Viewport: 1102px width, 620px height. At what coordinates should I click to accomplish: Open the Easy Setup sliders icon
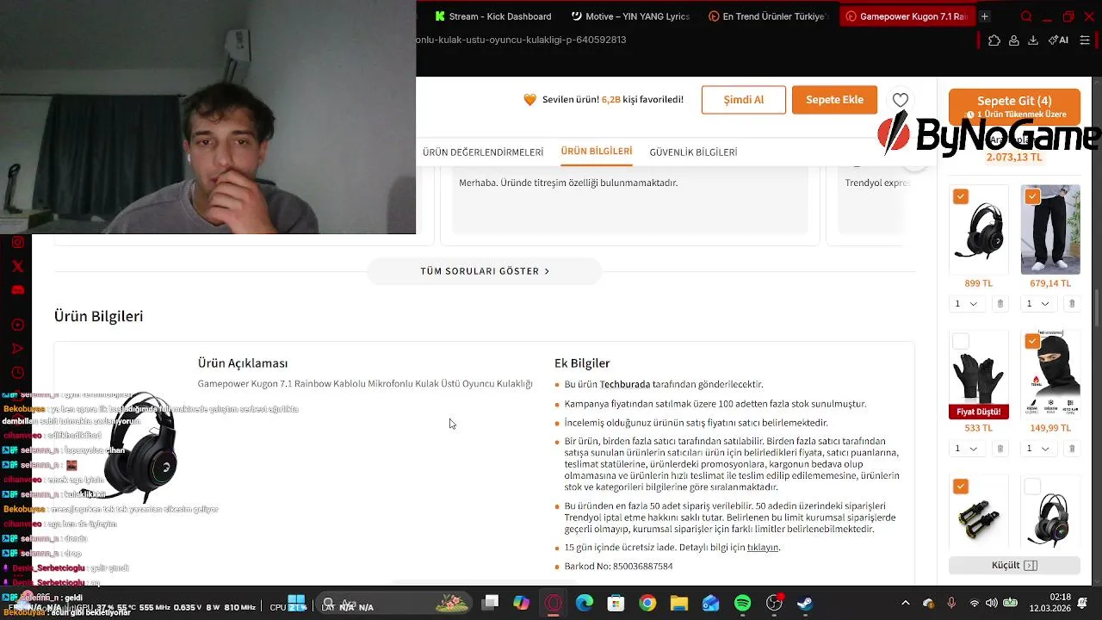pos(1085,40)
